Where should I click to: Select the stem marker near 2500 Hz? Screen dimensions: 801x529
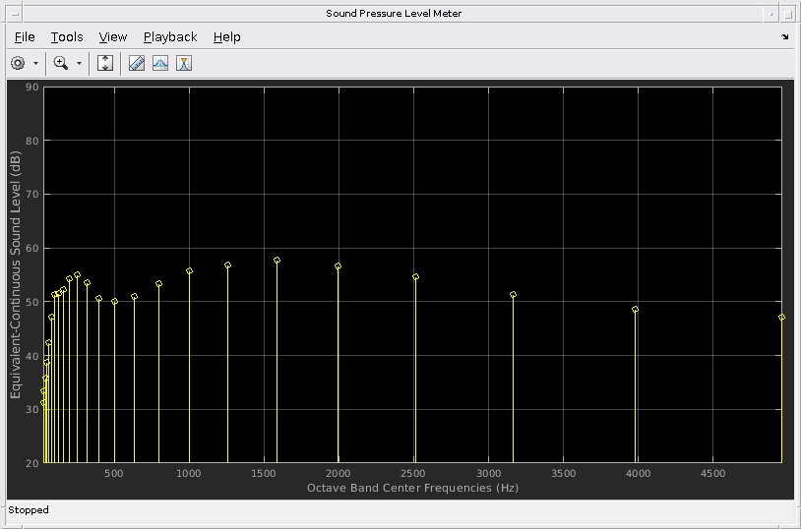415,276
